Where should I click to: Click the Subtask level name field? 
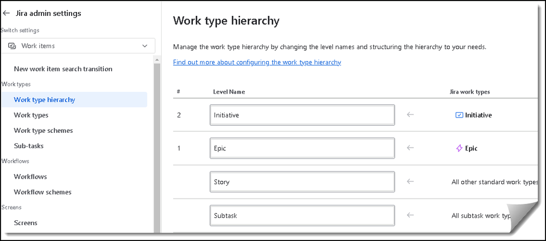pos(302,215)
